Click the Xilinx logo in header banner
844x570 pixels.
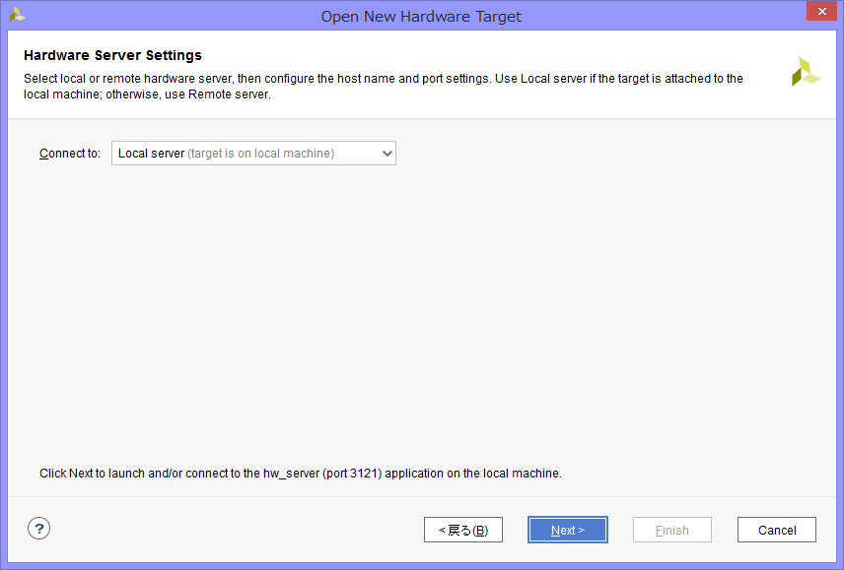[805, 72]
